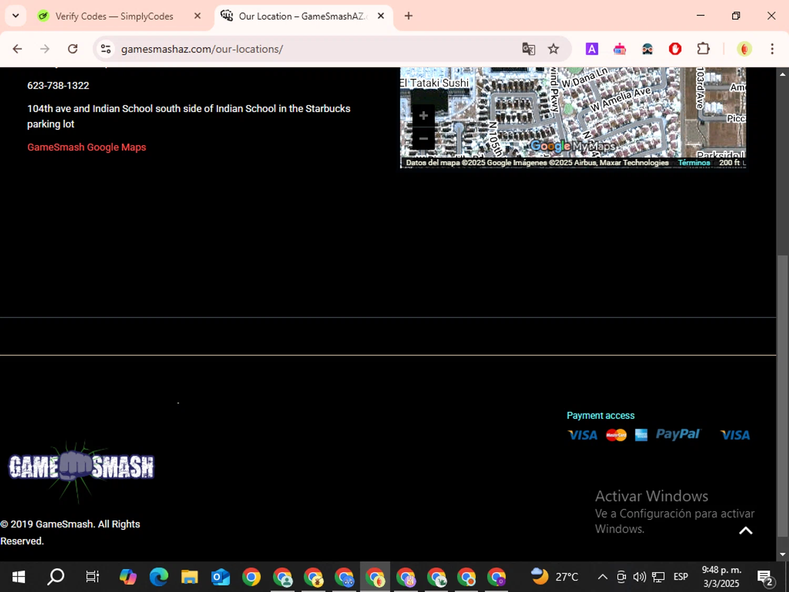Screen dimensions: 789x592
Task: Open volume control in system tray
Action: click(640, 577)
